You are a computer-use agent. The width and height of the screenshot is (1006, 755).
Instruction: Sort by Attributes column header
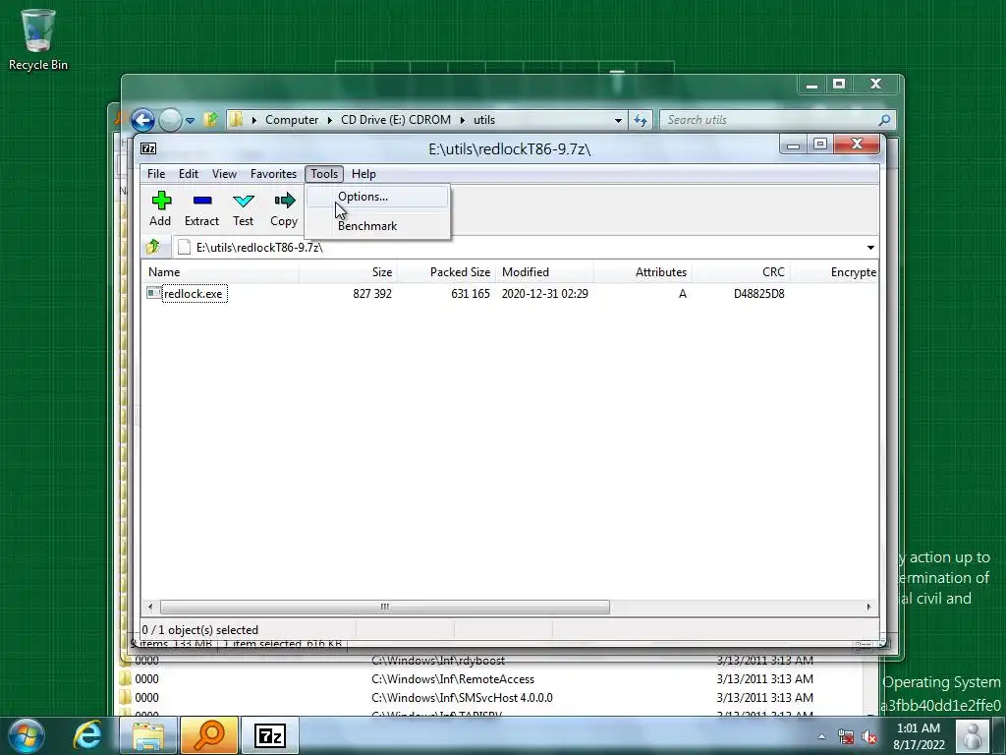(x=643, y=272)
